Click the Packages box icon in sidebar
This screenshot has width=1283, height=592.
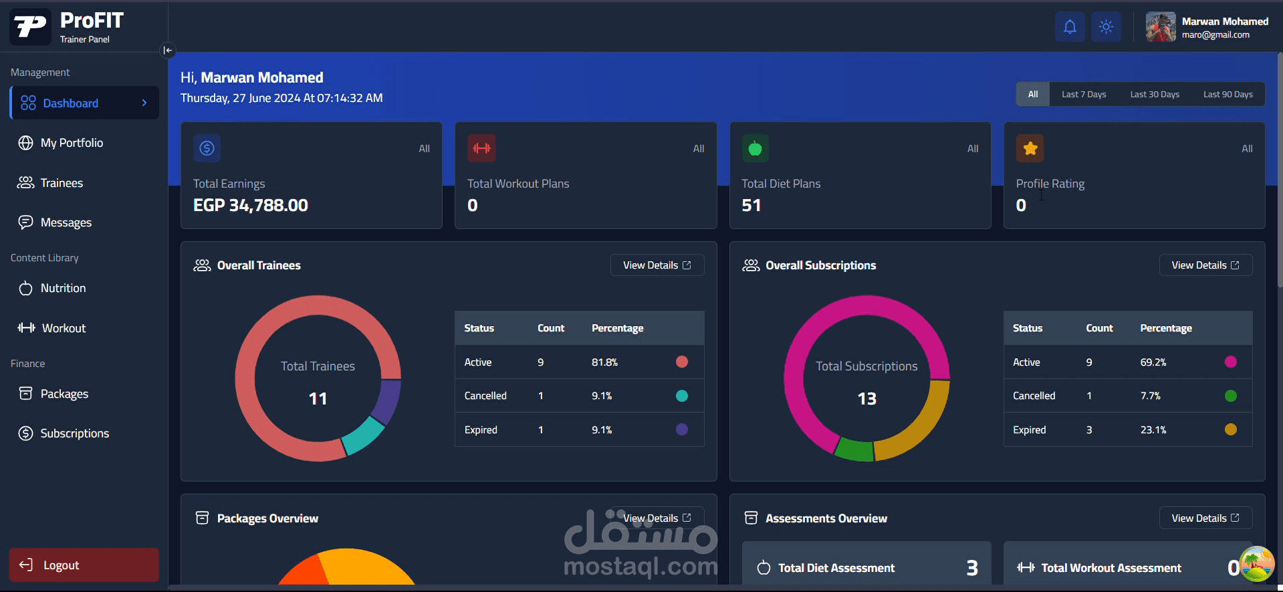25,393
